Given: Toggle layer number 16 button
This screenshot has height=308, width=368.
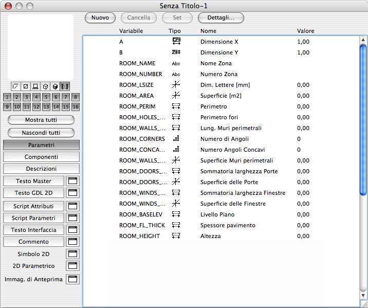Looking at the screenshot, I should pos(76,107).
